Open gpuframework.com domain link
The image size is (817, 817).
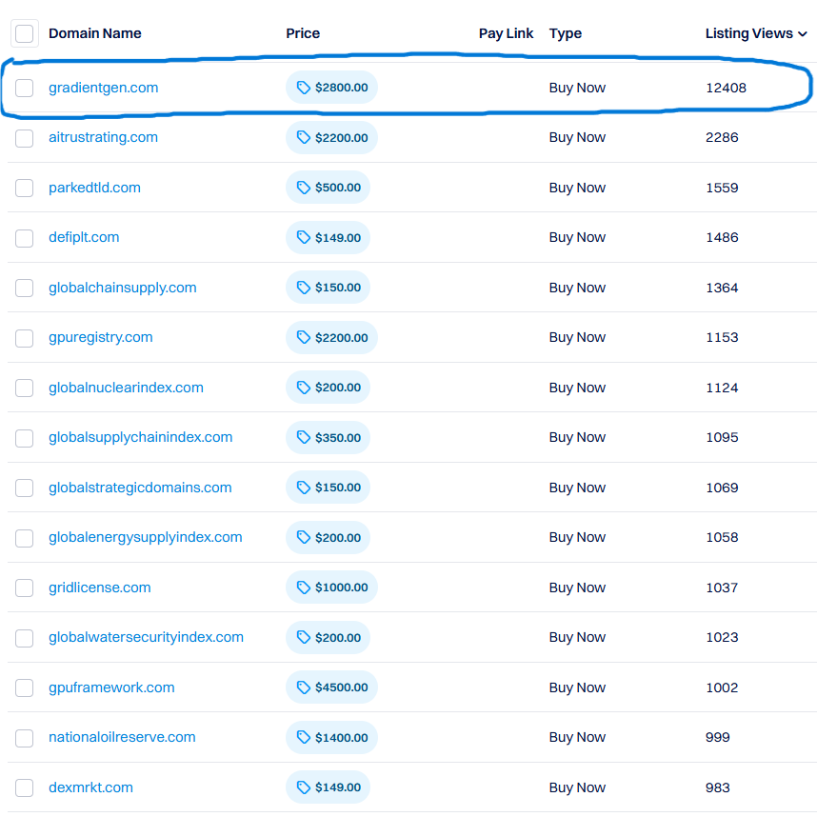[x=111, y=687]
